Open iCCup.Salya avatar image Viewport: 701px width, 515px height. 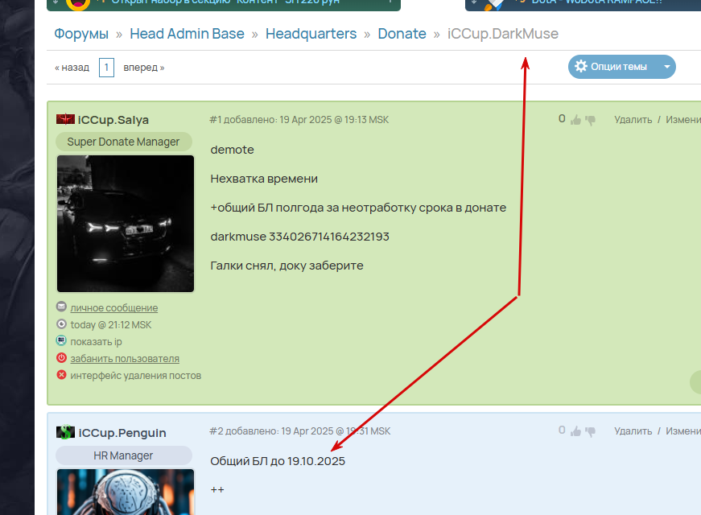(126, 224)
